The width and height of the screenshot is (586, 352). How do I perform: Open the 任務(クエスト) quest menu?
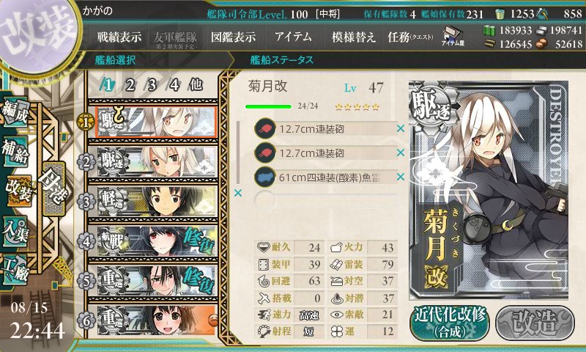410,37
